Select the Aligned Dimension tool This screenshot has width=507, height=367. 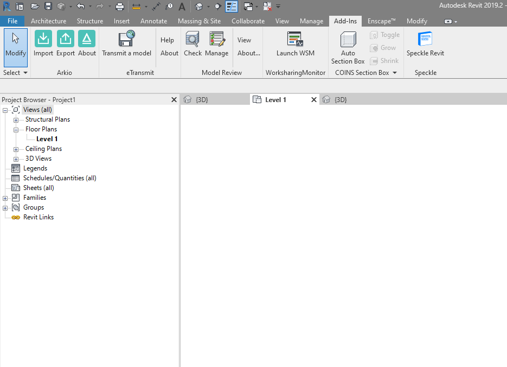(156, 6)
